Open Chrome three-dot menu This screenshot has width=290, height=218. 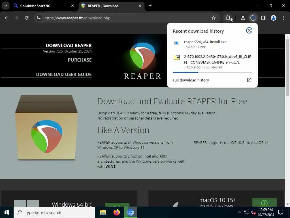(x=284, y=18)
